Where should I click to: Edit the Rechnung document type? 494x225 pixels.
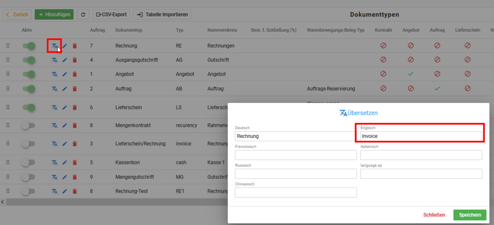click(x=65, y=46)
